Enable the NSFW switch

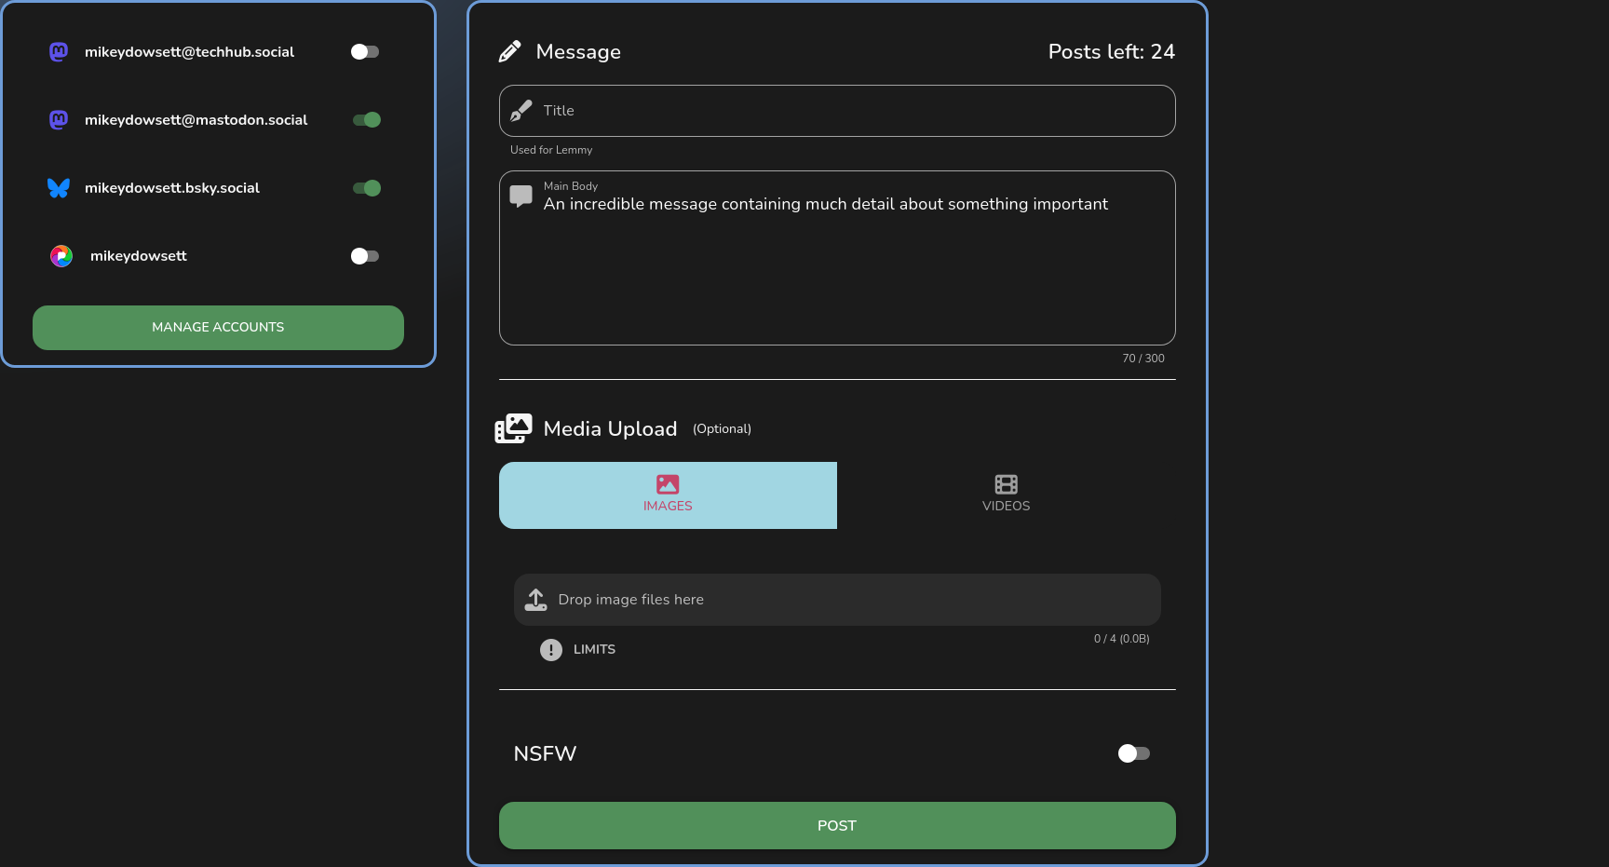tap(1133, 753)
